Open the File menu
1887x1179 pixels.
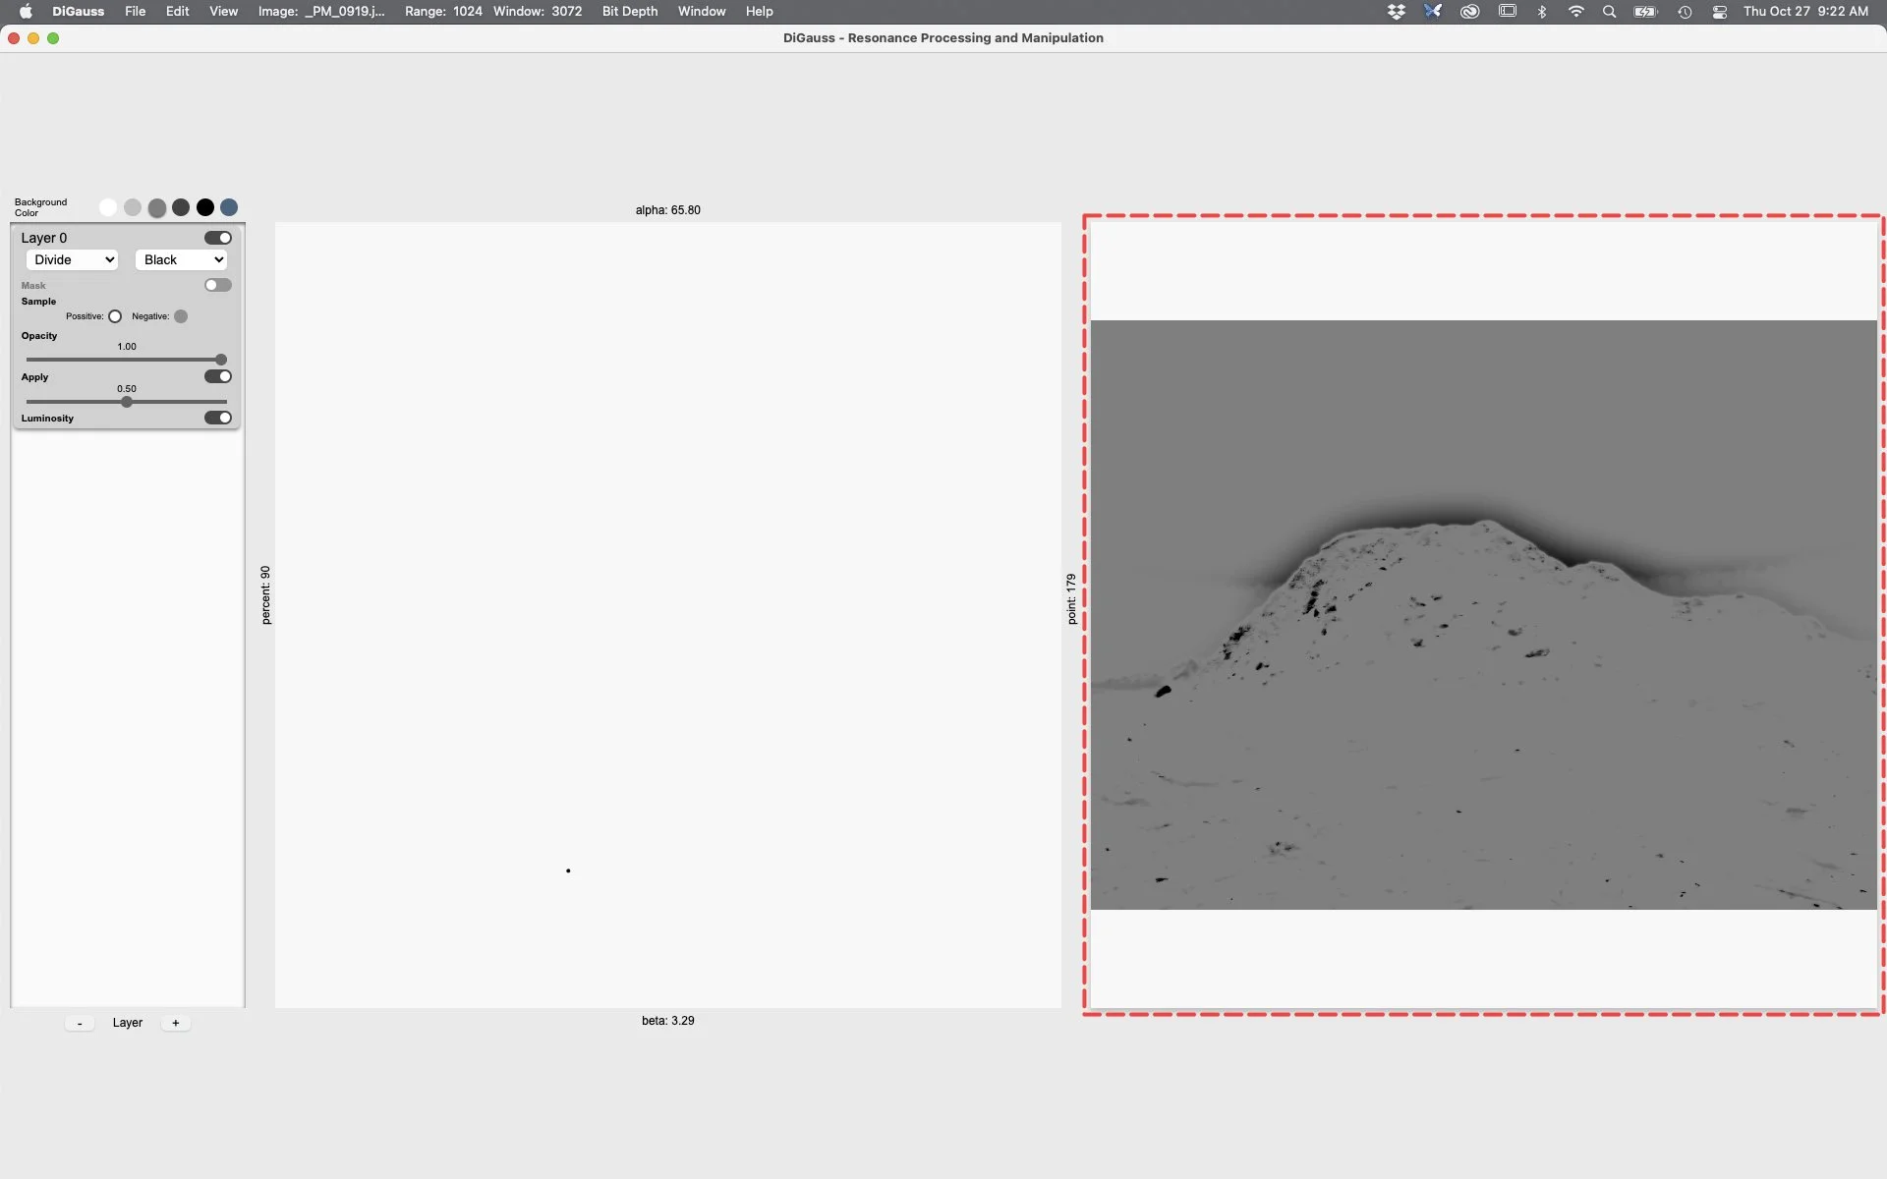(135, 12)
